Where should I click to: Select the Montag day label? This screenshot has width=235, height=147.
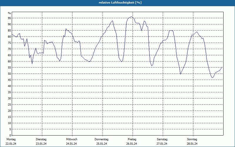pos(11,139)
